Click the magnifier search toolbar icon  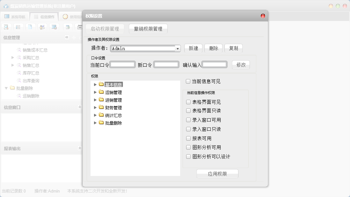click(6, 27)
